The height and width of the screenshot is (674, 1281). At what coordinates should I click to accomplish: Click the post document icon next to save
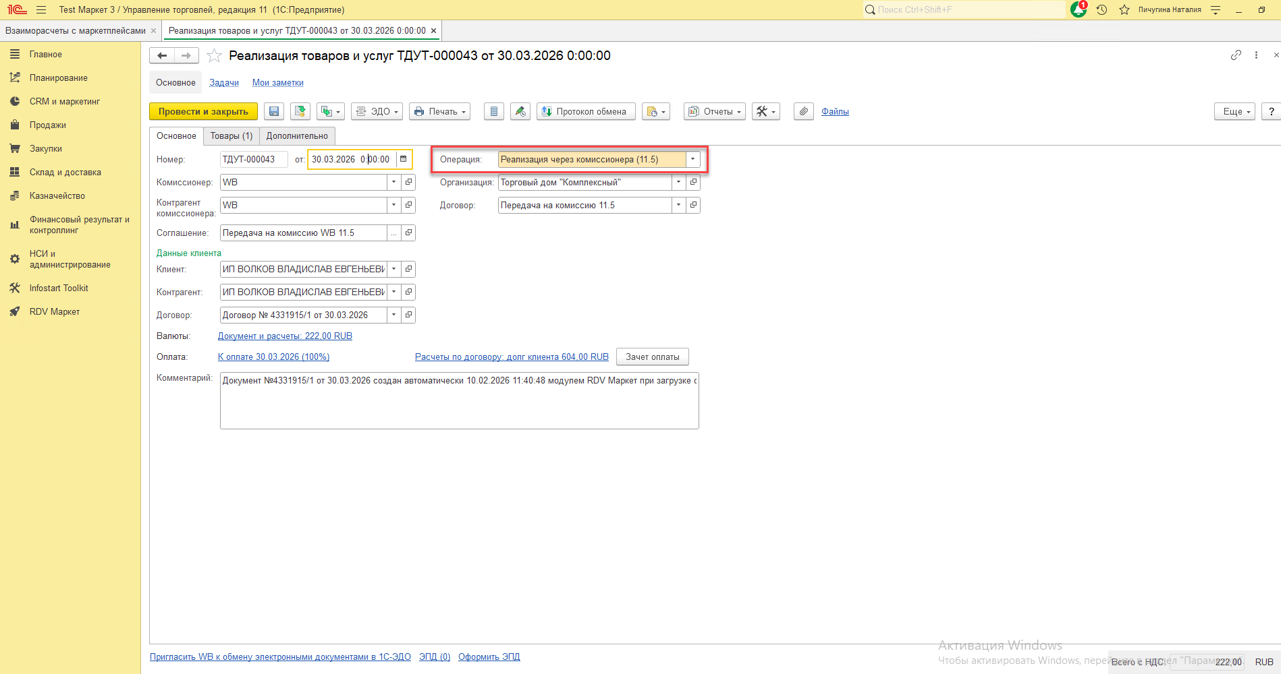300,112
